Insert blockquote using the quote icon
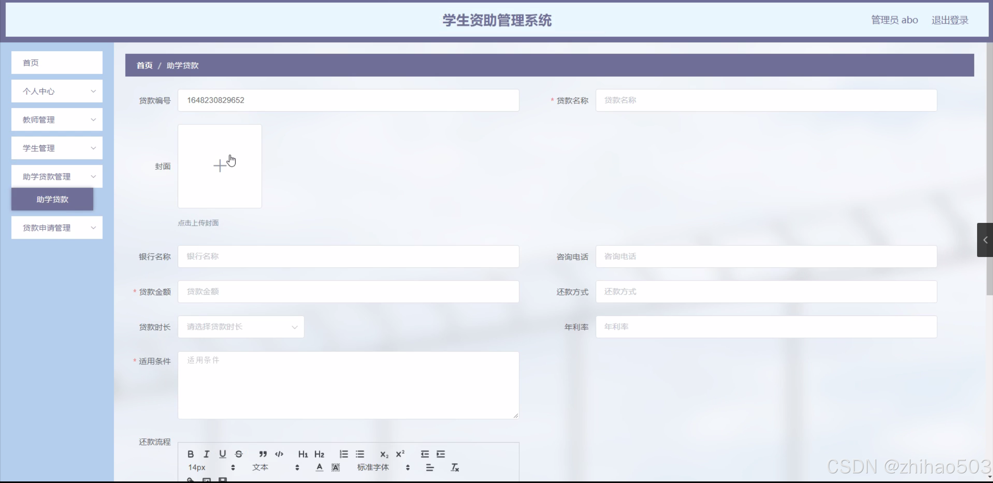Image resolution: width=993 pixels, height=483 pixels. point(263,454)
